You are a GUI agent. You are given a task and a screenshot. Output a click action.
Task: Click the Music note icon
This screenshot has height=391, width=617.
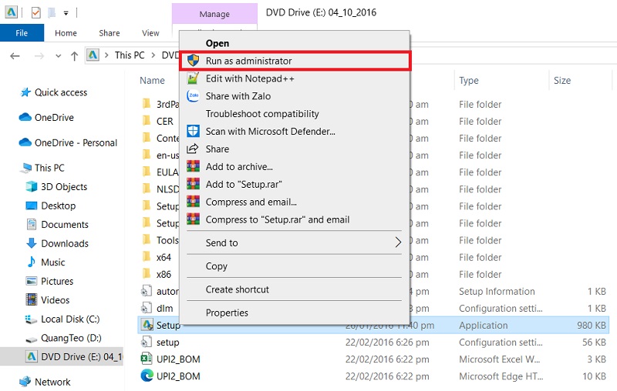point(31,262)
